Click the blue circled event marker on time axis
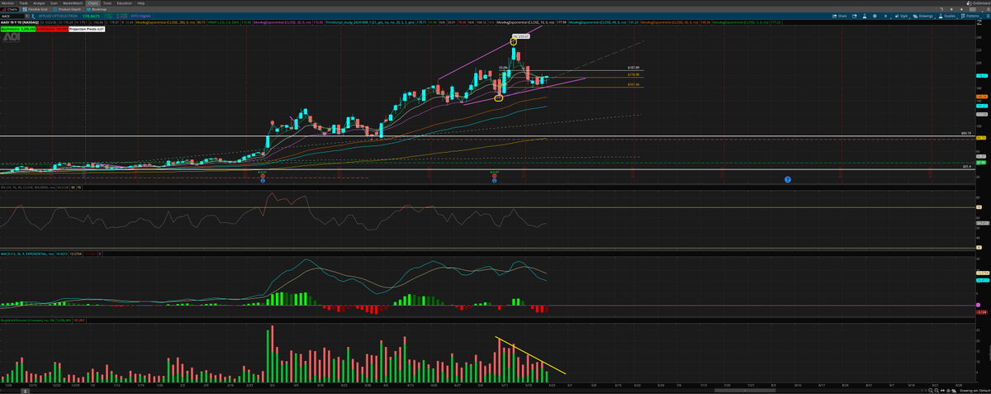The height and width of the screenshot is (394, 991). pyautogui.click(x=787, y=179)
